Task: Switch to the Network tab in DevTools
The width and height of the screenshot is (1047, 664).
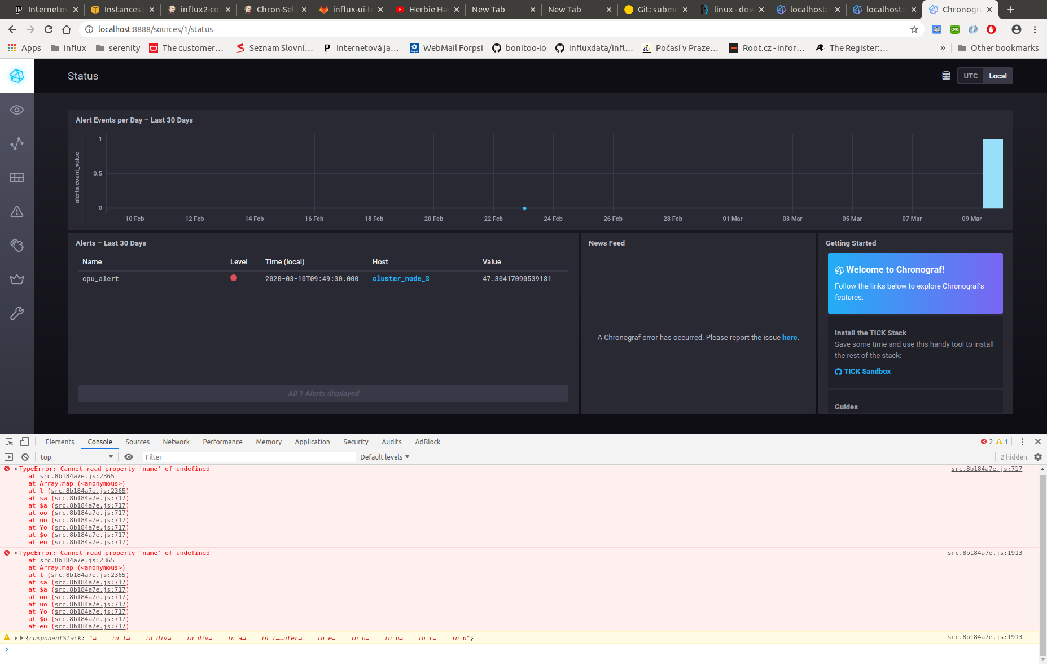Action: [x=176, y=441]
